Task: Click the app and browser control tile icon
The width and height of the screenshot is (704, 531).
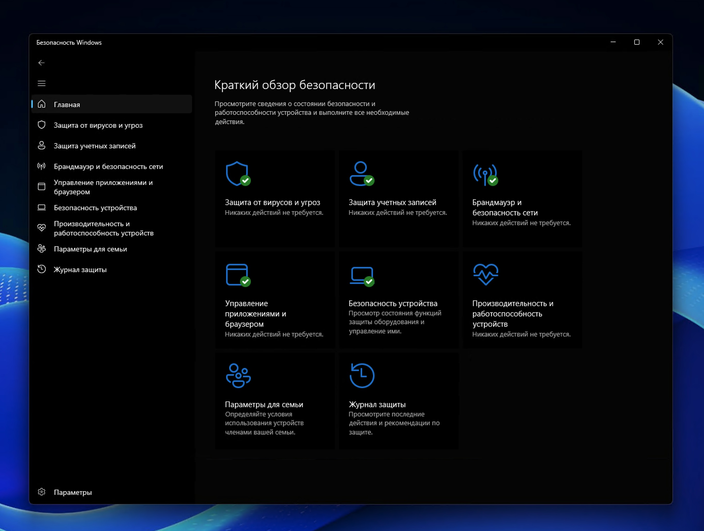Action: [237, 275]
